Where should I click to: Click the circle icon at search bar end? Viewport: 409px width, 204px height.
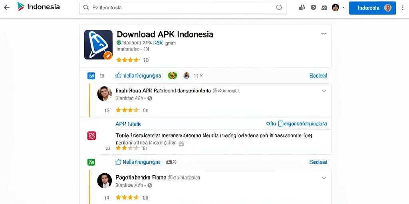pyautogui.click(x=279, y=8)
